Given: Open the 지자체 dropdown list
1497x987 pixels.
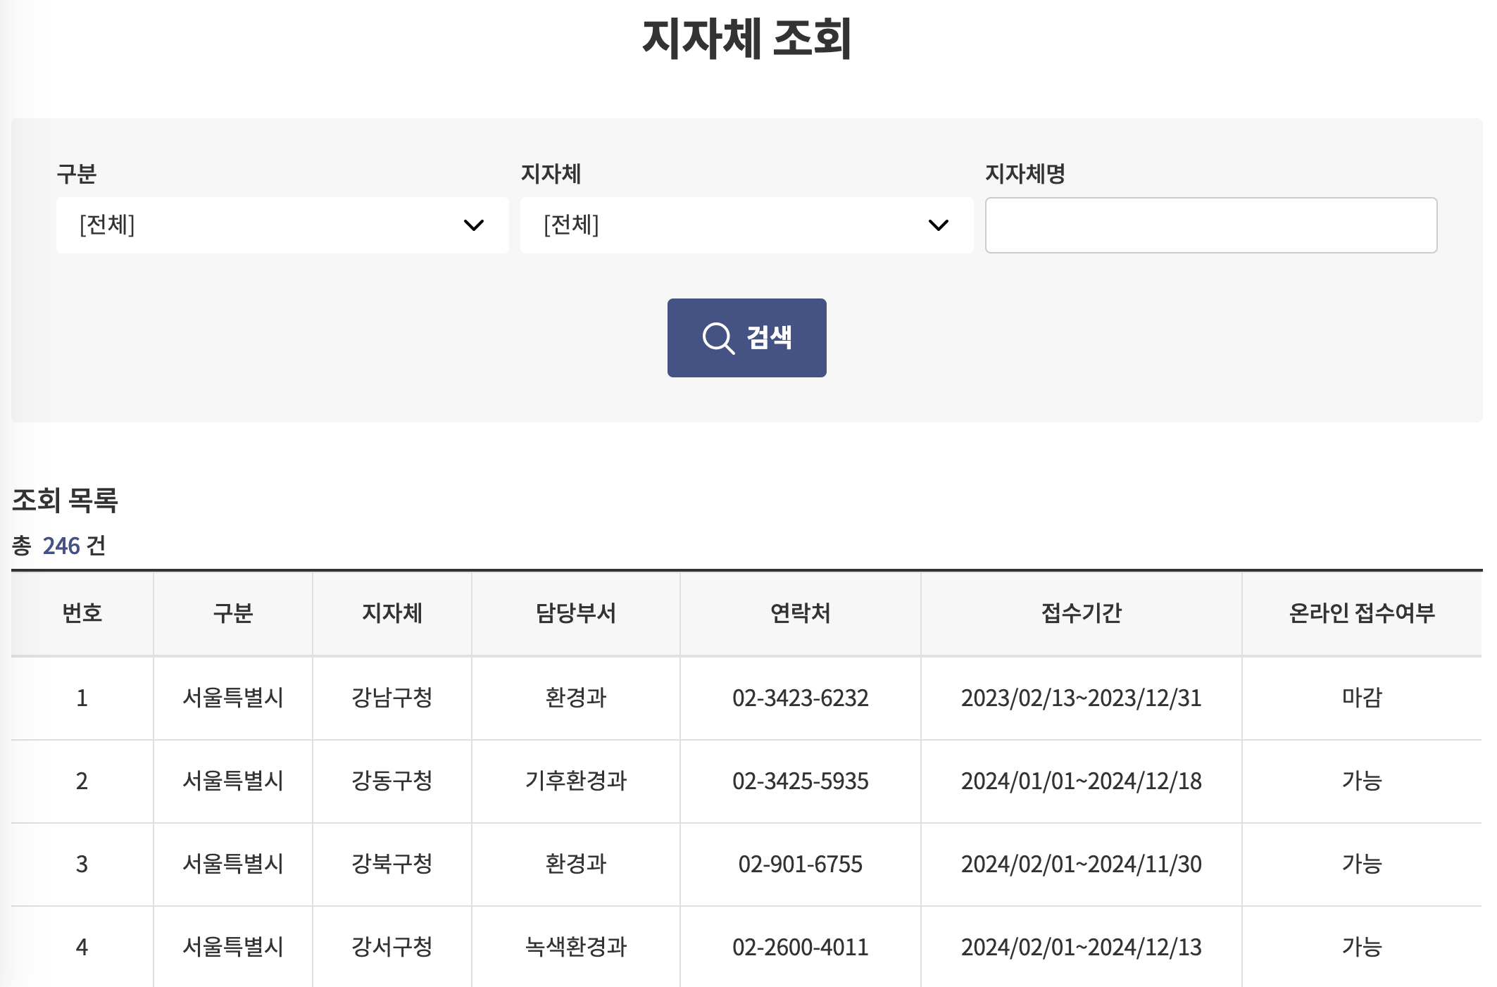Looking at the screenshot, I should [x=746, y=225].
